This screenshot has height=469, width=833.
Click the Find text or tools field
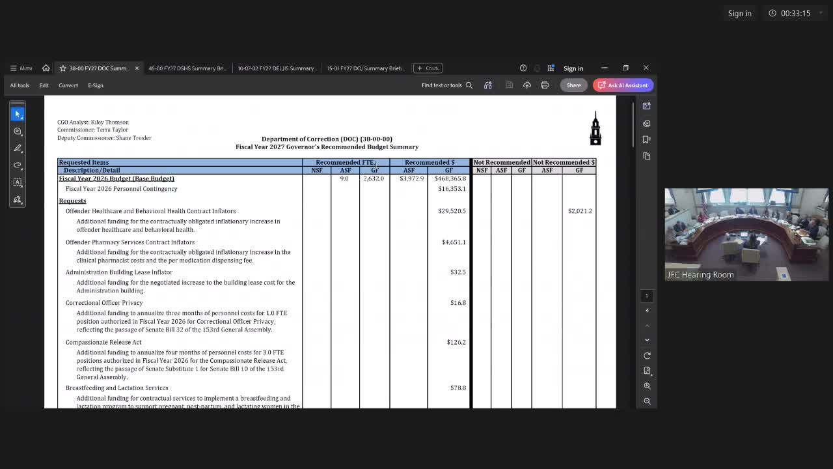point(446,85)
